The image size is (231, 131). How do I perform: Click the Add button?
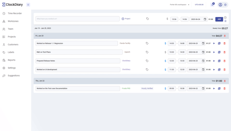point(219,19)
